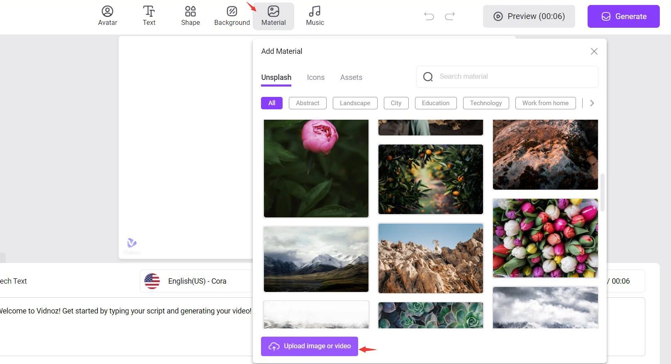Viewport: 671px width, 364px height.
Task: Open the Background tool
Action: [232, 16]
